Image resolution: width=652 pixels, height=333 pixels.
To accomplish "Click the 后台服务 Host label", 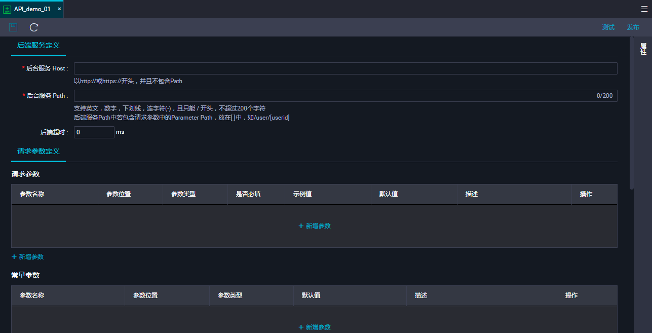I will coord(45,68).
